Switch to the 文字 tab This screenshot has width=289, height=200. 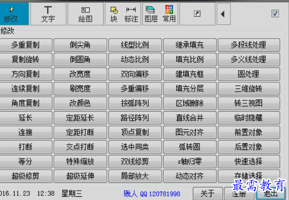[48, 14]
